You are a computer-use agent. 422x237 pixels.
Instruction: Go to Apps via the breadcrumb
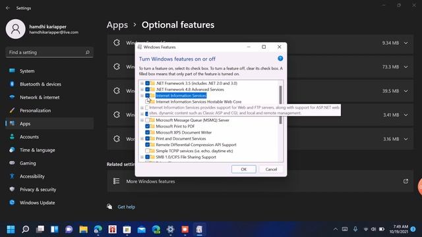(x=117, y=25)
